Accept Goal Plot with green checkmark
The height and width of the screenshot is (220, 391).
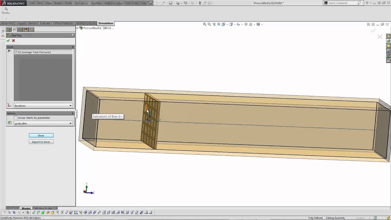(x=8, y=41)
